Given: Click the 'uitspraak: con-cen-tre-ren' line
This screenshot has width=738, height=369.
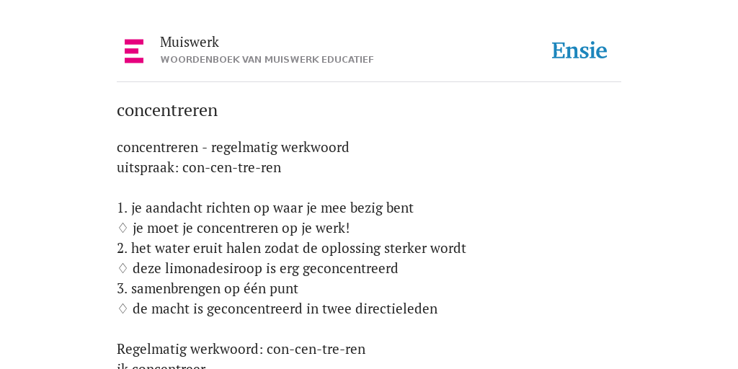Looking at the screenshot, I should pyautogui.click(x=199, y=167).
